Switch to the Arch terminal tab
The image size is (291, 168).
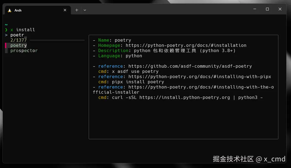(x=38, y=10)
